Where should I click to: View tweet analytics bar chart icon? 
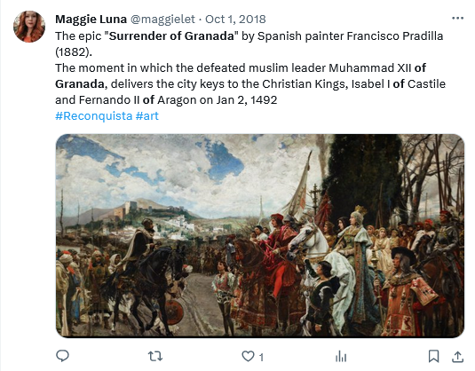(341, 357)
